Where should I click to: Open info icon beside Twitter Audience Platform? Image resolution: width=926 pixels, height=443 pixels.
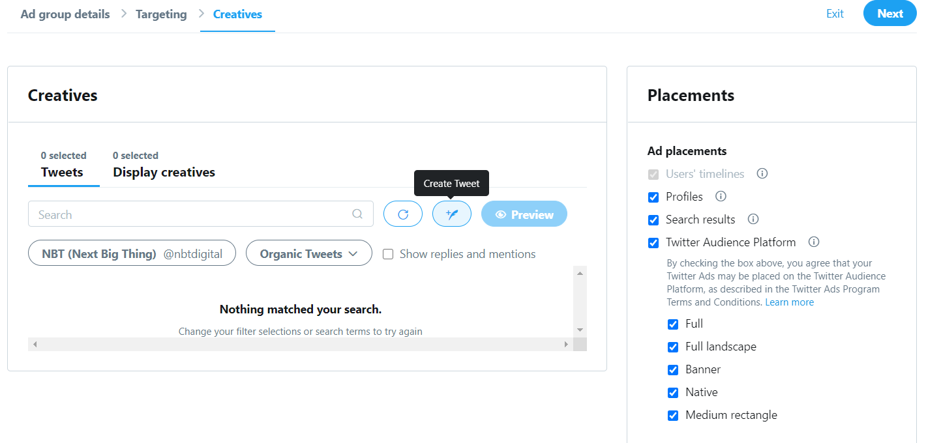coord(814,242)
